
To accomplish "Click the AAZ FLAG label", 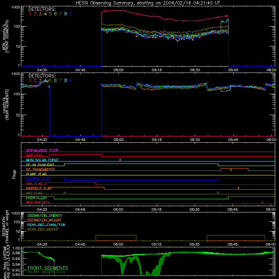I will (x=34, y=193).
